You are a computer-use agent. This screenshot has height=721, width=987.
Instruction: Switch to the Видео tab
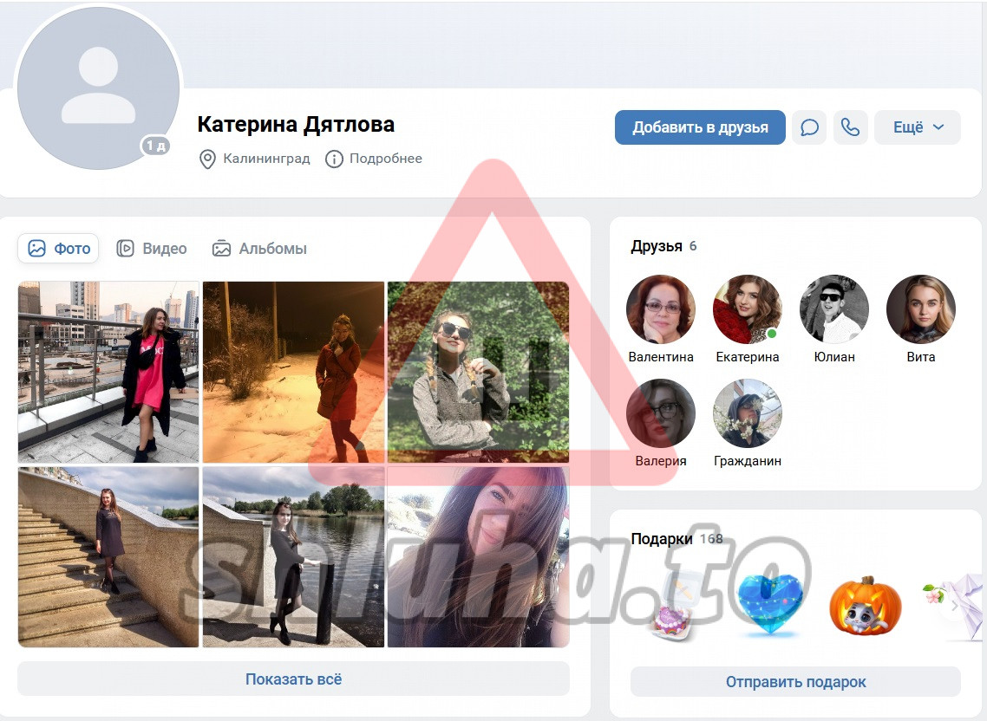[x=152, y=249]
